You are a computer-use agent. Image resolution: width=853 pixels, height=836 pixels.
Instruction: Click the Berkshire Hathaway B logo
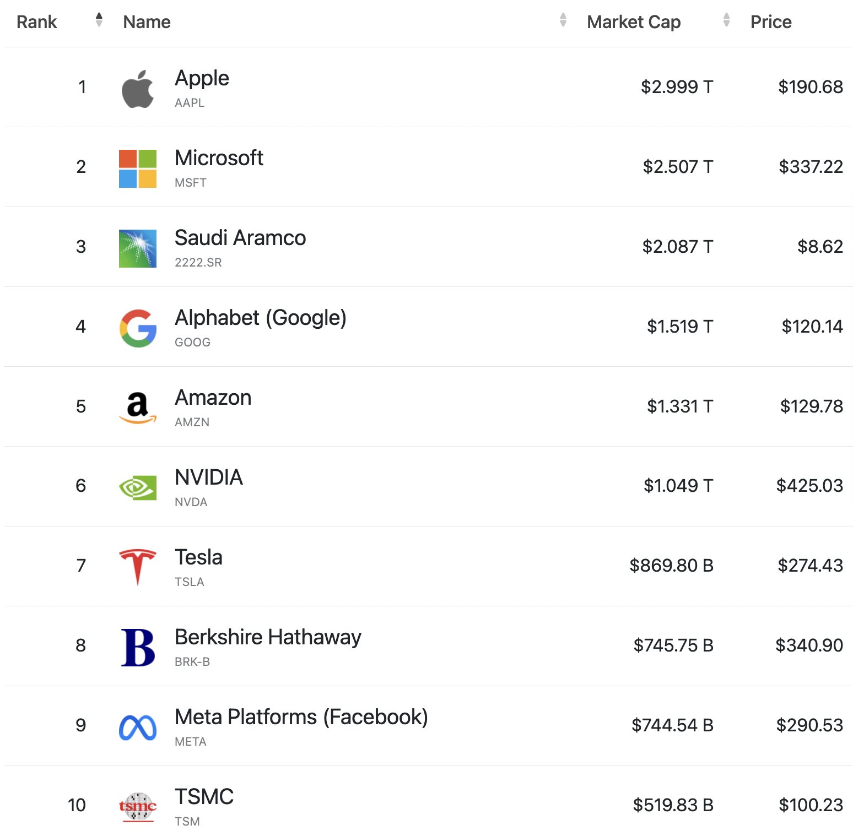point(138,648)
